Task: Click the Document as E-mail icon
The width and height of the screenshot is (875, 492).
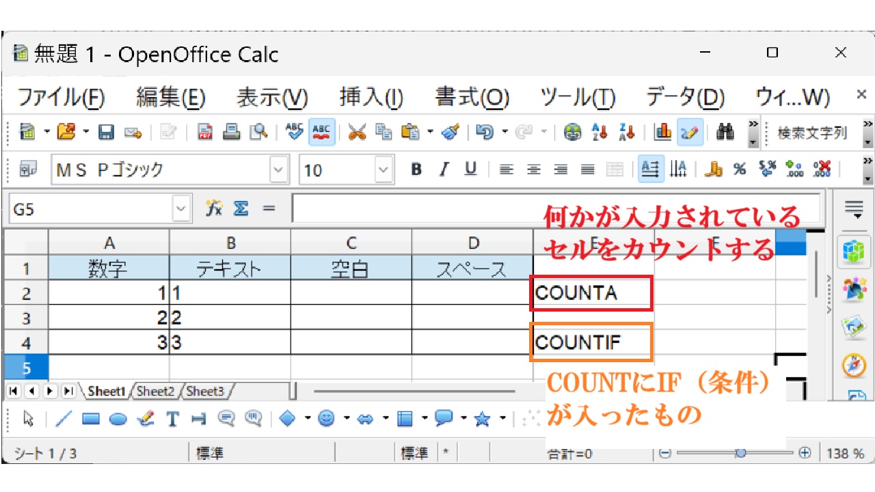Action: tap(133, 132)
